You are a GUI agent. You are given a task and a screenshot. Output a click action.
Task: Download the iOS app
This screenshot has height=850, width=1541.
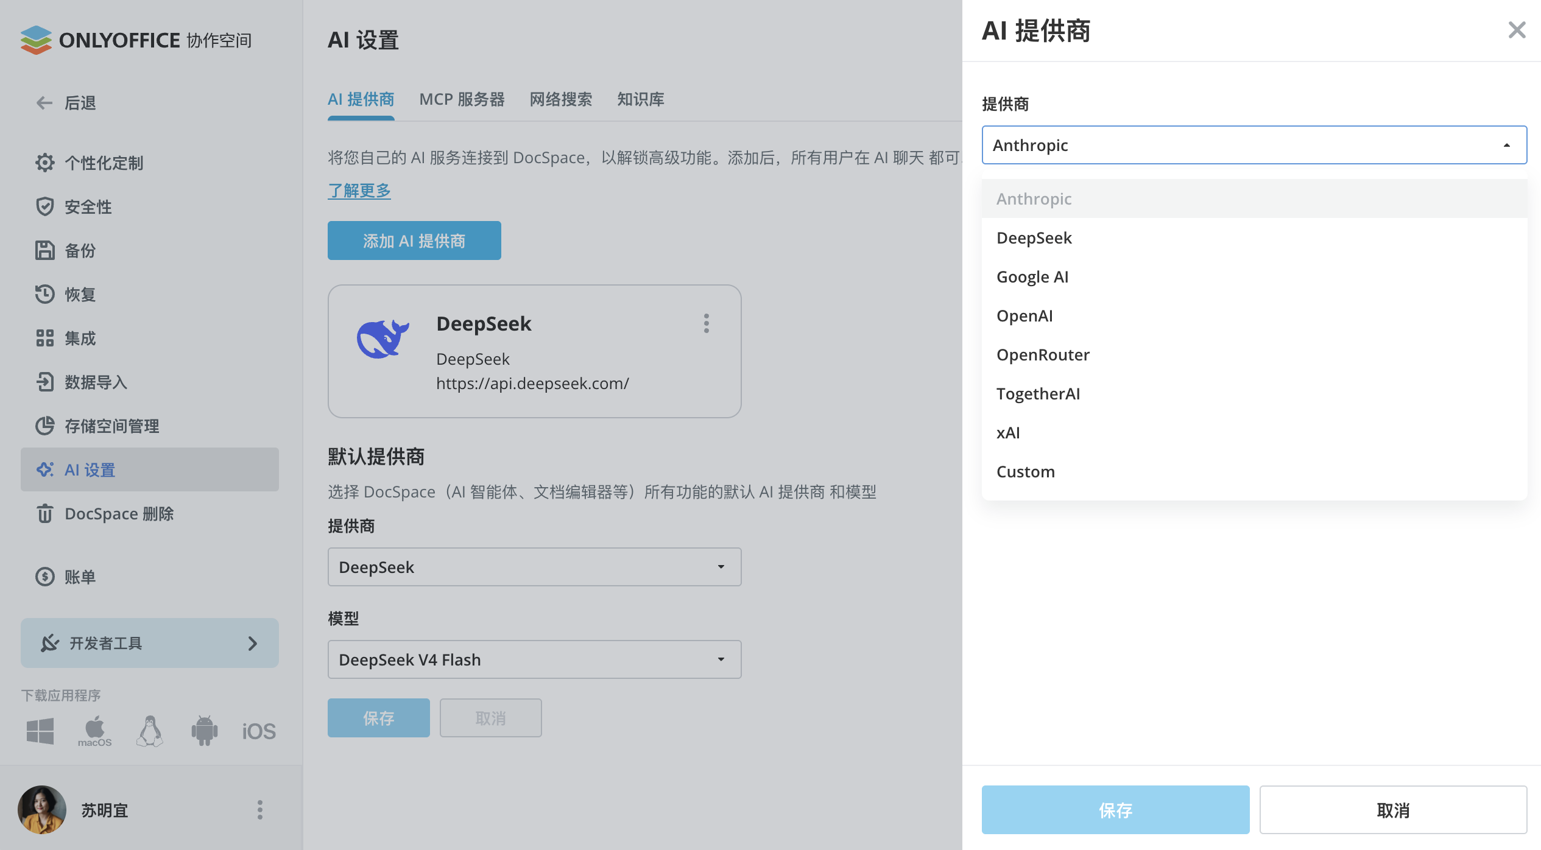(x=259, y=731)
